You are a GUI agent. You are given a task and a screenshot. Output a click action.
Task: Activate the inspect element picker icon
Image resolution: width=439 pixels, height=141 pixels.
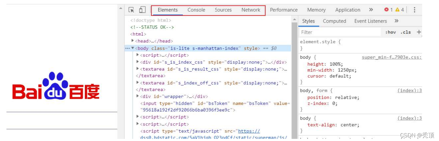pyautogui.click(x=131, y=10)
